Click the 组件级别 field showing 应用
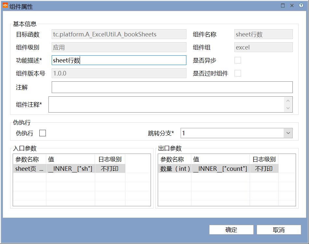The height and width of the screenshot is (244, 309). point(119,47)
